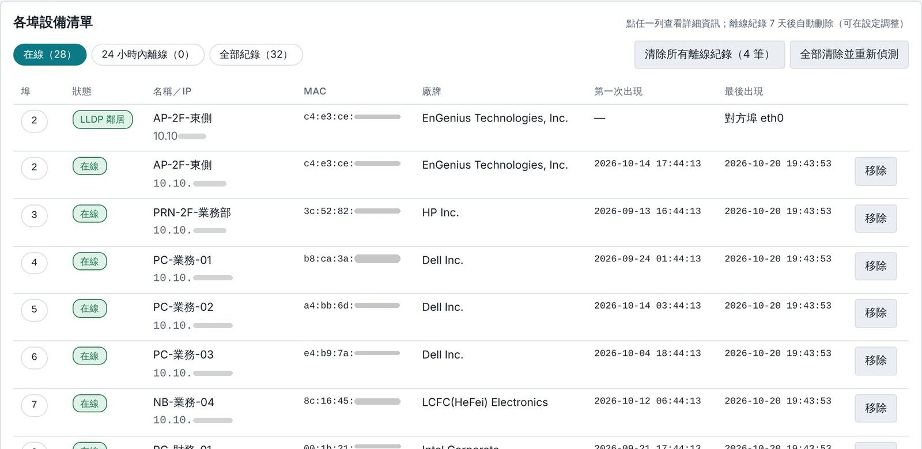Click the HP Inc. vendor cell
Viewport: 922px width, 449px height.
(x=440, y=213)
